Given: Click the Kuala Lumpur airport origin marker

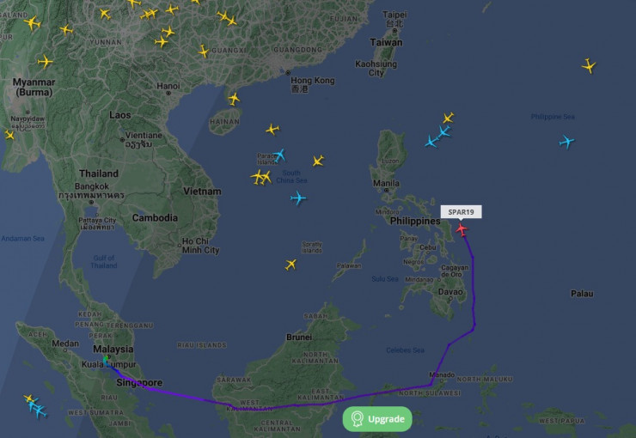Looking at the screenshot, I should tap(106, 359).
